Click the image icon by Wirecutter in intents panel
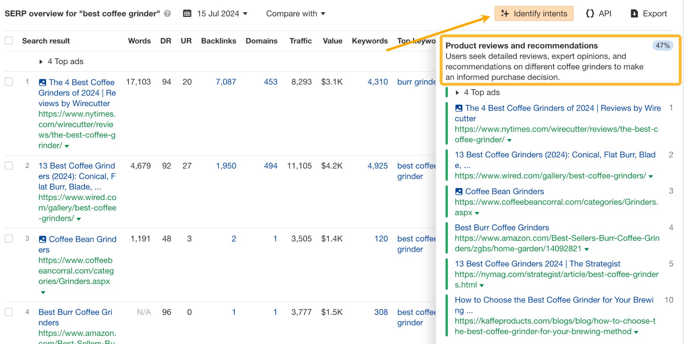 (459, 108)
